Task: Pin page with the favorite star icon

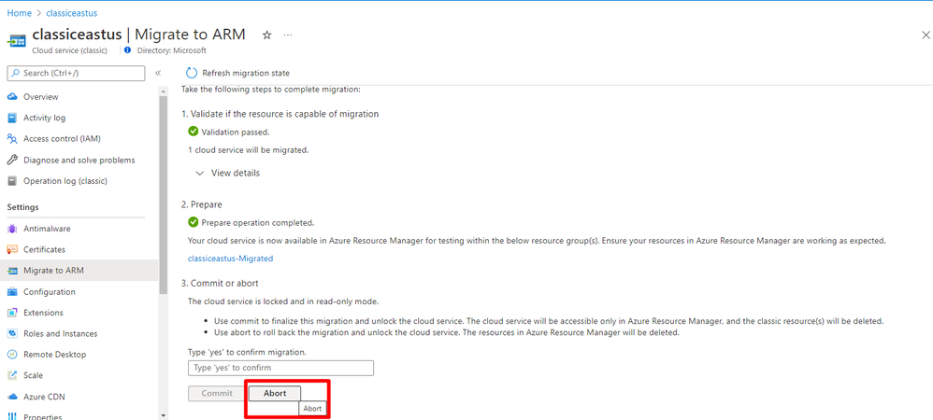Action: click(x=267, y=35)
